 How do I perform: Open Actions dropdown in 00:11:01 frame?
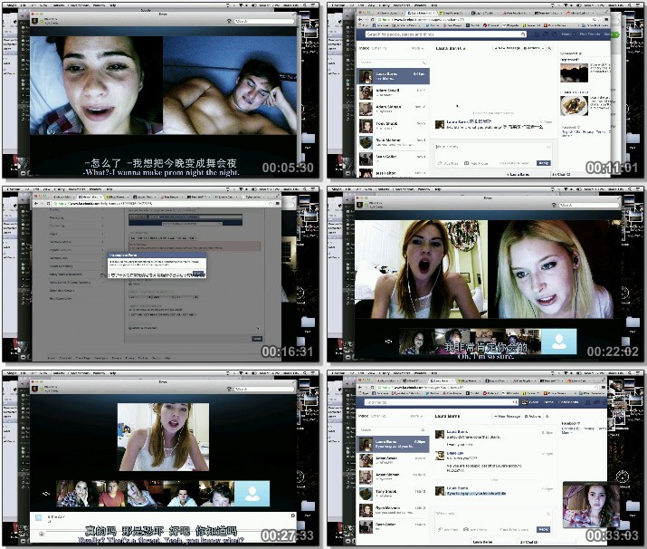pos(534,48)
